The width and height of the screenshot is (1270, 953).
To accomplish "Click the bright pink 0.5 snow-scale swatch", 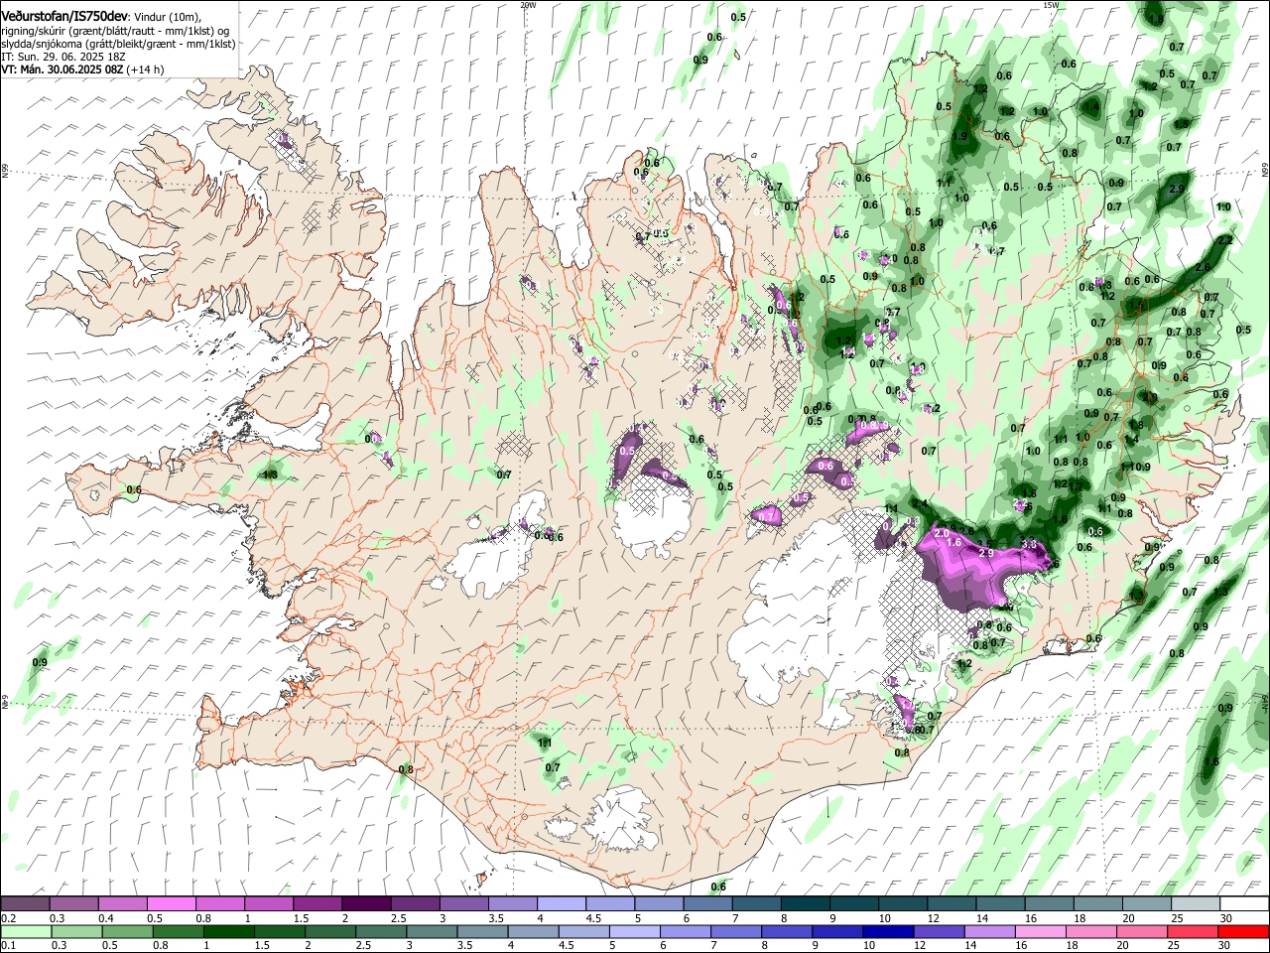I will tap(171, 903).
